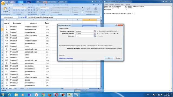Open Internet Explorer from the taskbar

tap(10, 95)
